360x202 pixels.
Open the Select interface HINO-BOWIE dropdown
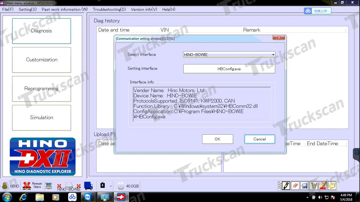(229, 54)
